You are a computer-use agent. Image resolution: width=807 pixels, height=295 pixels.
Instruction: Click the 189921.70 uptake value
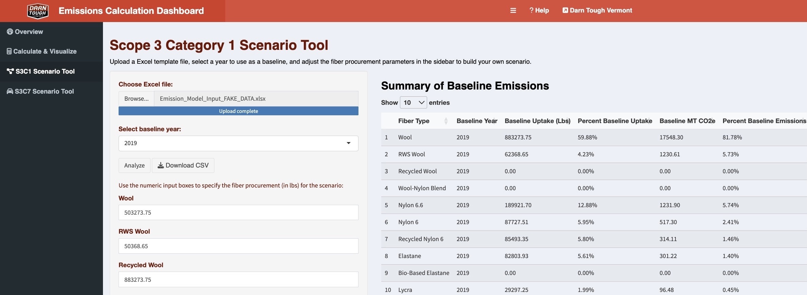(x=518, y=205)
